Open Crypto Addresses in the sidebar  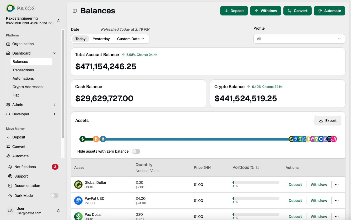click(28, 87)
